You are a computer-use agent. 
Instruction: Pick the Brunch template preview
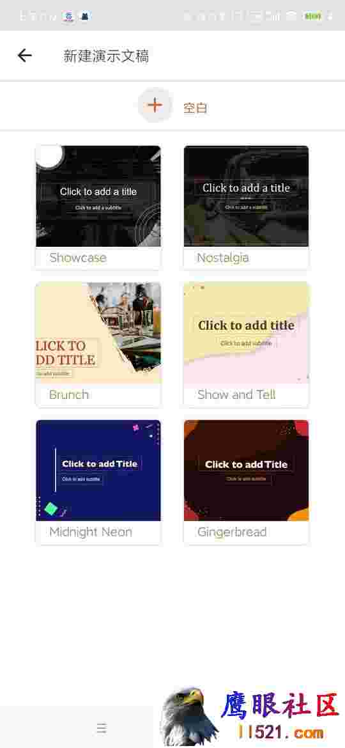click(98, 333)
